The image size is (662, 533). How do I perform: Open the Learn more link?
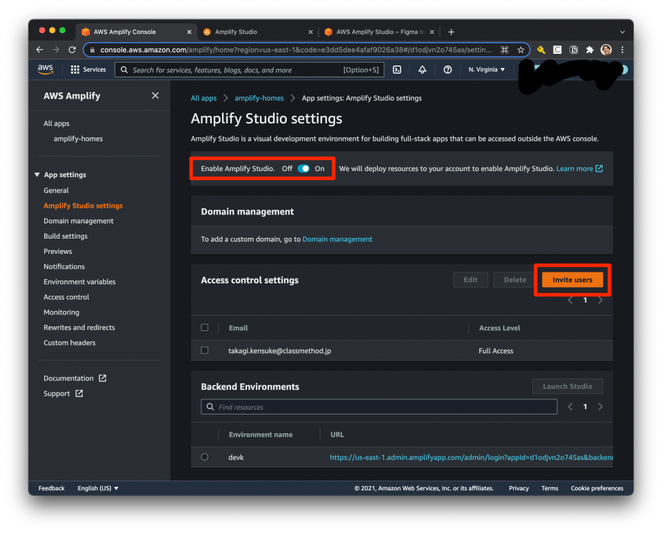579,168
